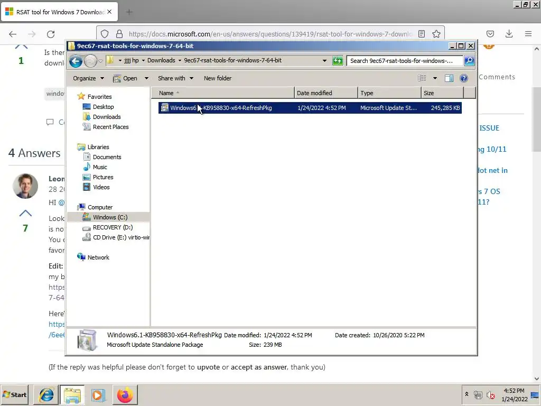Open the Pictures library
This screenshot has width=541, height=406.
(103, 177)
